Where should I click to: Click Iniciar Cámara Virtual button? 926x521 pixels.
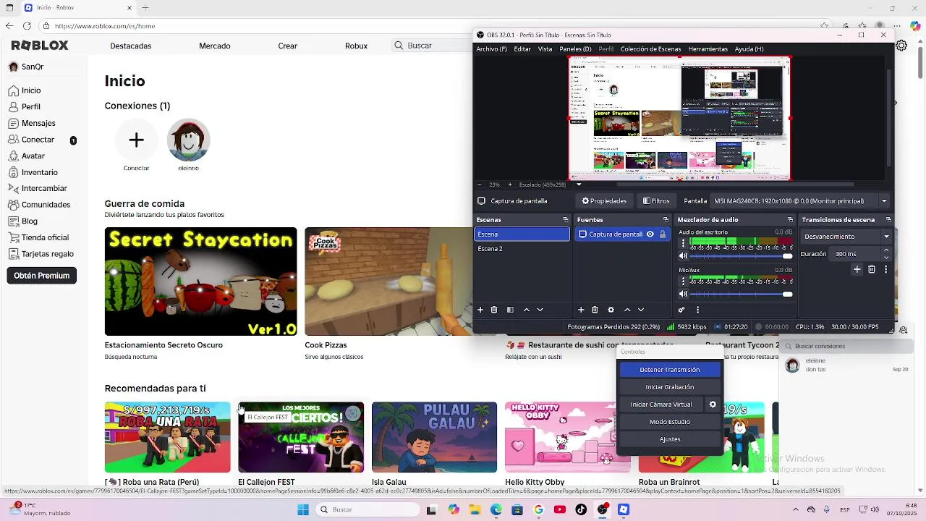(661, 404)
